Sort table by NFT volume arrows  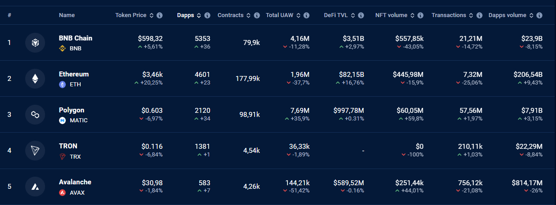tap(412, 15)
